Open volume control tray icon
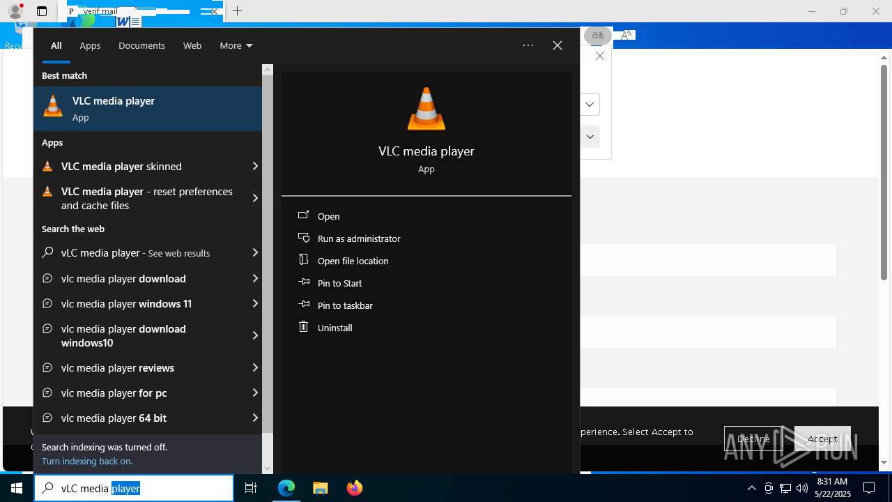Viewport: 892px width, 502px height. point(802,488)
